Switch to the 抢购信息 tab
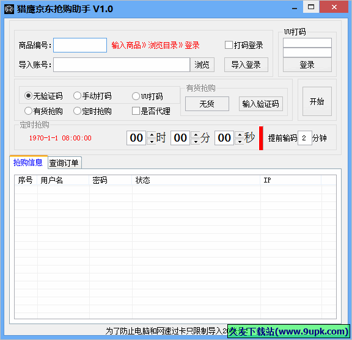The height and width of the screenshot is (340, 352). (28, 162)
